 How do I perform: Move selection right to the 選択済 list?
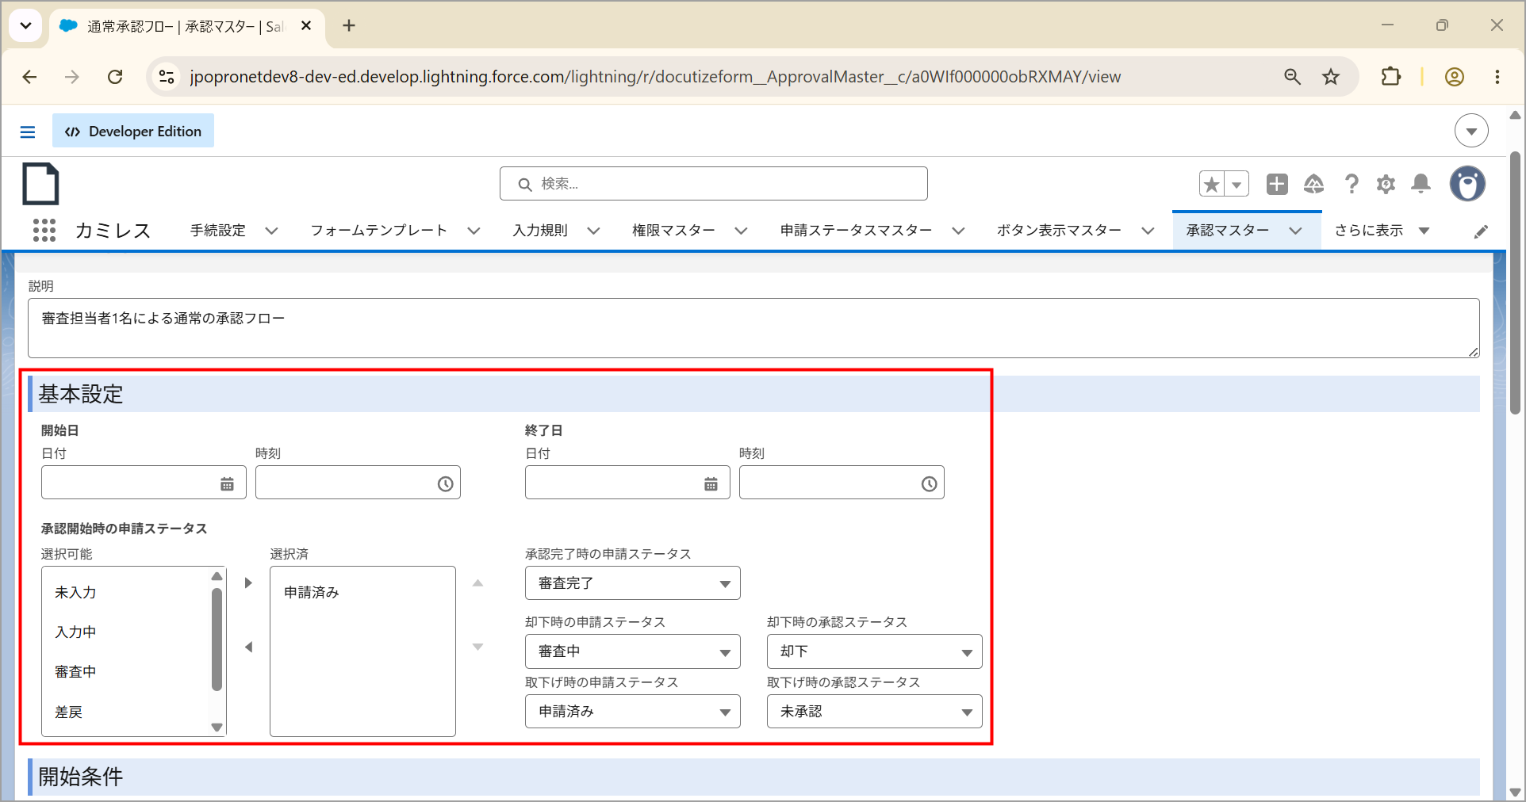(248, 583)
